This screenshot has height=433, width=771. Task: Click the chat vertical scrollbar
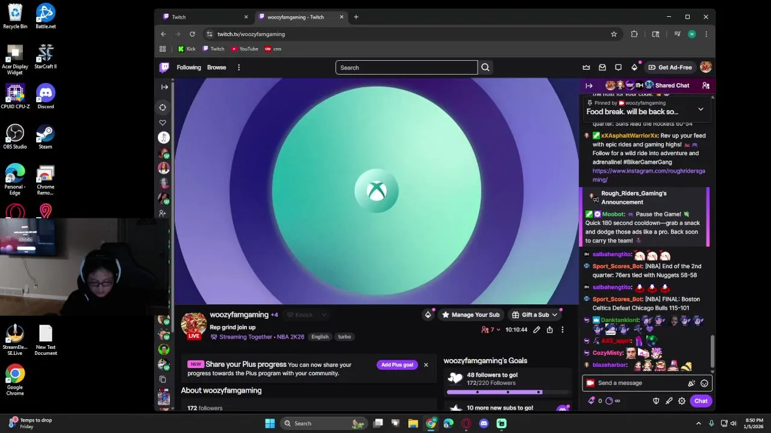pos(713,352)
